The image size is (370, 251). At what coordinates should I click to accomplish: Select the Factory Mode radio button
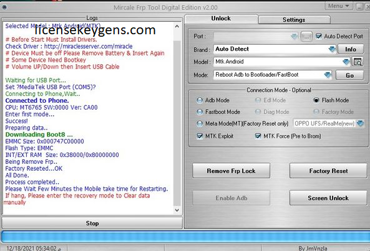pos(316,112)
